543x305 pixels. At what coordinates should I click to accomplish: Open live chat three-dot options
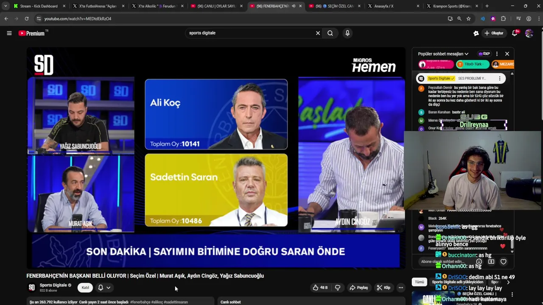click(x=497, y=54)
